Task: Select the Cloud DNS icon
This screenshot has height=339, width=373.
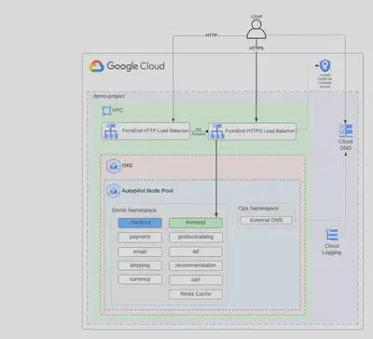Action: (x=346, y=130)
